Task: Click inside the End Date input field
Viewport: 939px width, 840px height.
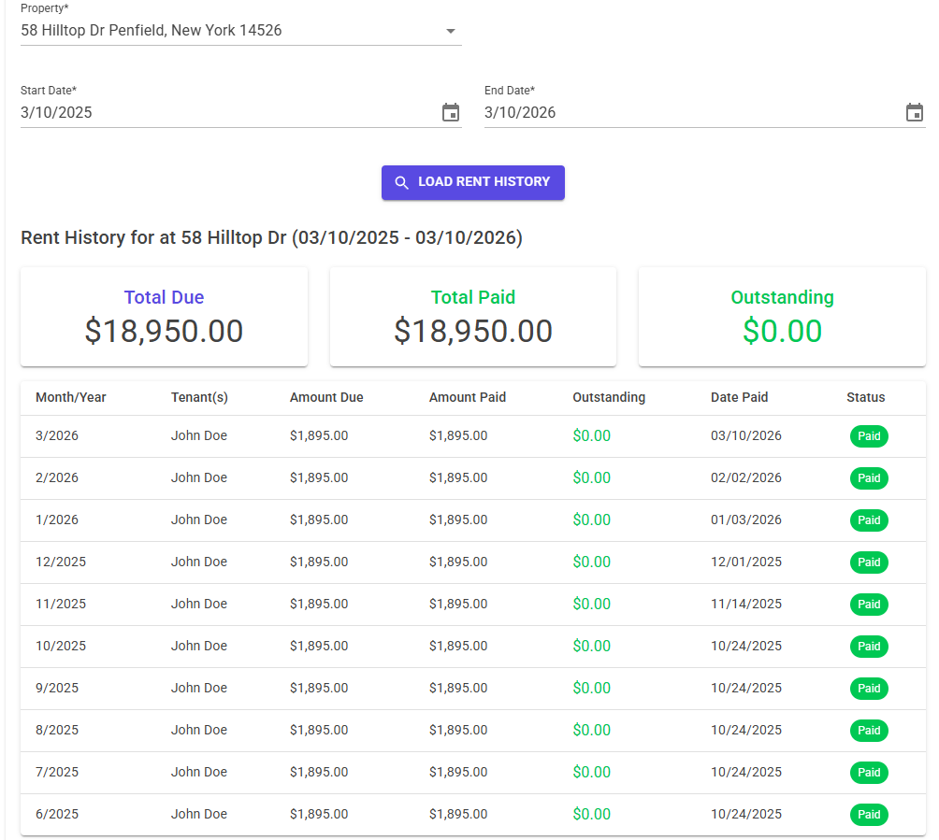Action: click(655, 112)
